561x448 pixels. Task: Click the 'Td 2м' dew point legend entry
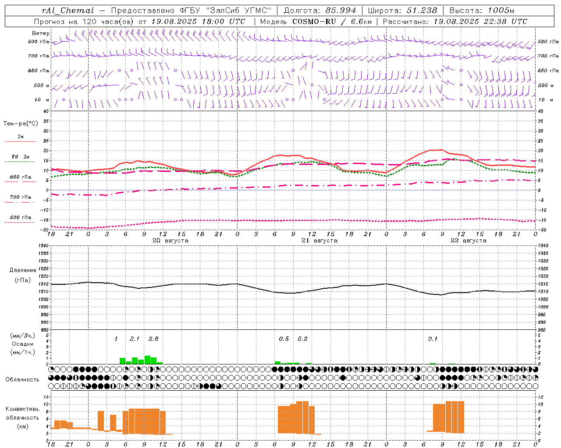[x=21, y=157]
